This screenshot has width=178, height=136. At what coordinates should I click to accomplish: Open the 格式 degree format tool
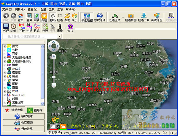[x=36, y=28]
